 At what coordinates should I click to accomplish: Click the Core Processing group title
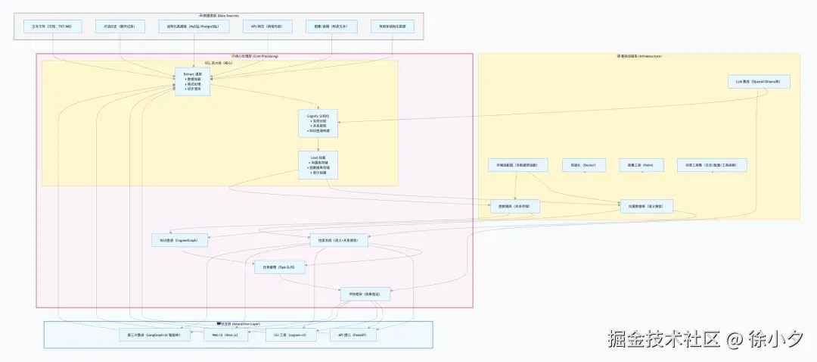[255, 56]
